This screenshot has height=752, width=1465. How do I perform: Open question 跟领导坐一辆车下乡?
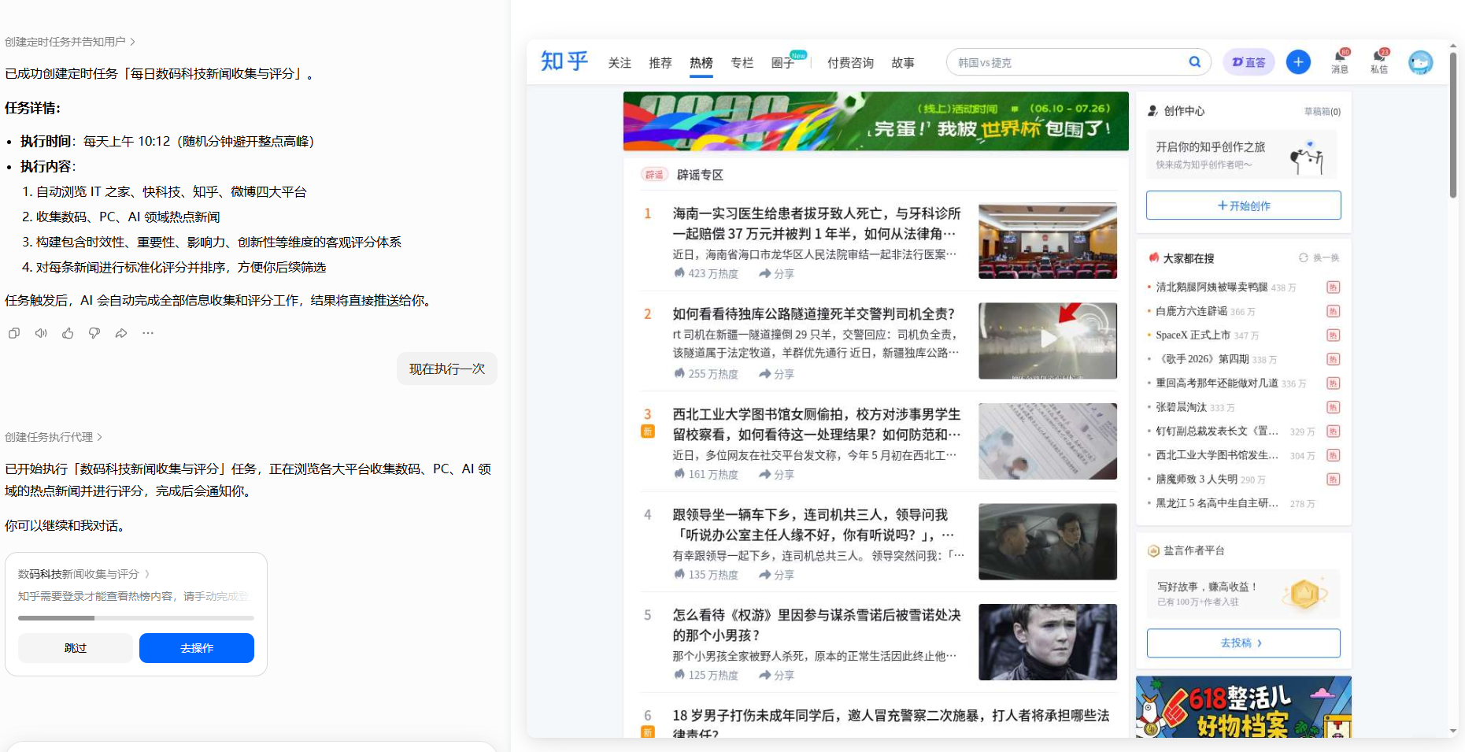point(813,525)
